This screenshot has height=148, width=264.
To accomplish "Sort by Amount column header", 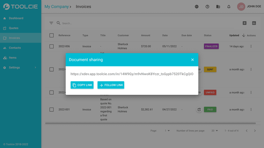I will (146, 35).
